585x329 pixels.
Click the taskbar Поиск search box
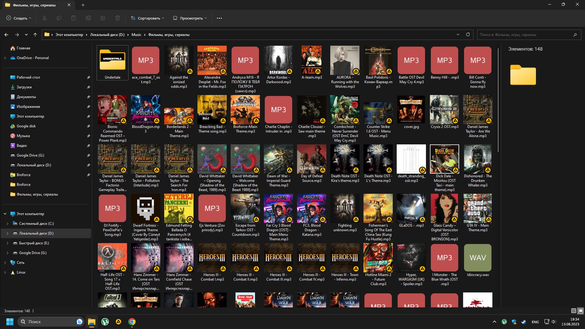pos(51,322)
